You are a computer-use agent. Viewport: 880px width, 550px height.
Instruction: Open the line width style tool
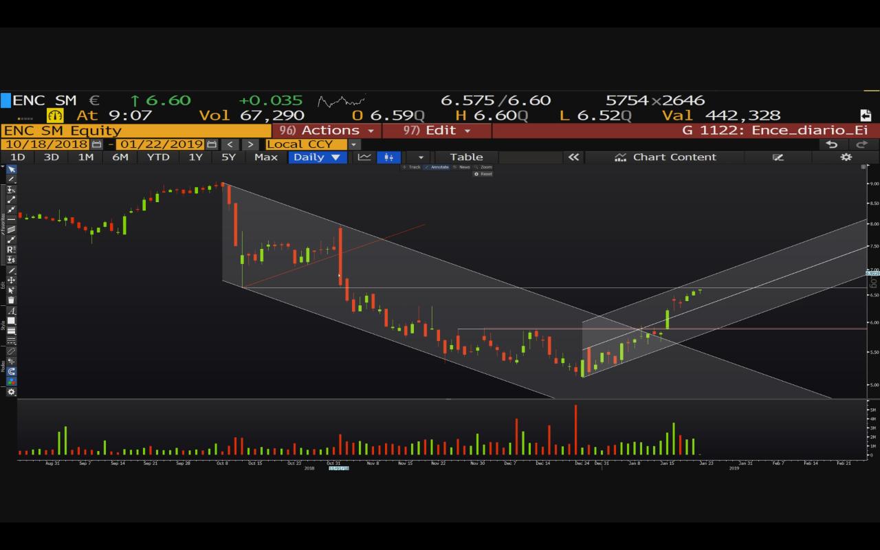click(11, 331)
